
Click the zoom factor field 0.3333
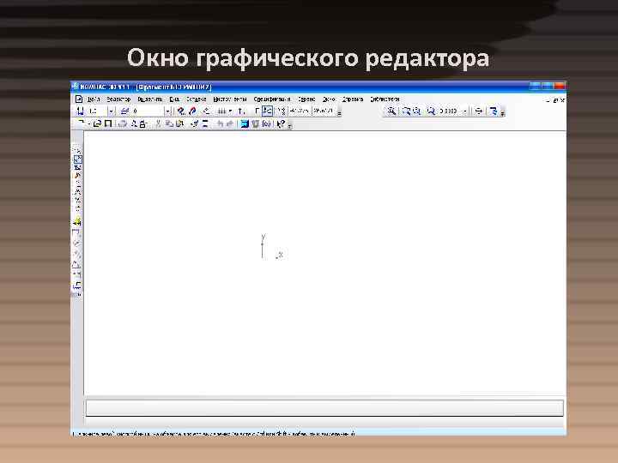point(449,111)
